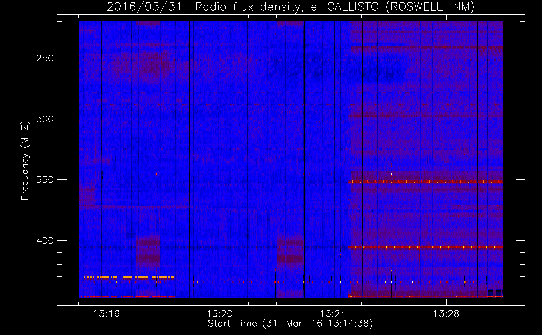Click the 13:24 time tick label
Screen dimensions: 542x335
[333, 314]
